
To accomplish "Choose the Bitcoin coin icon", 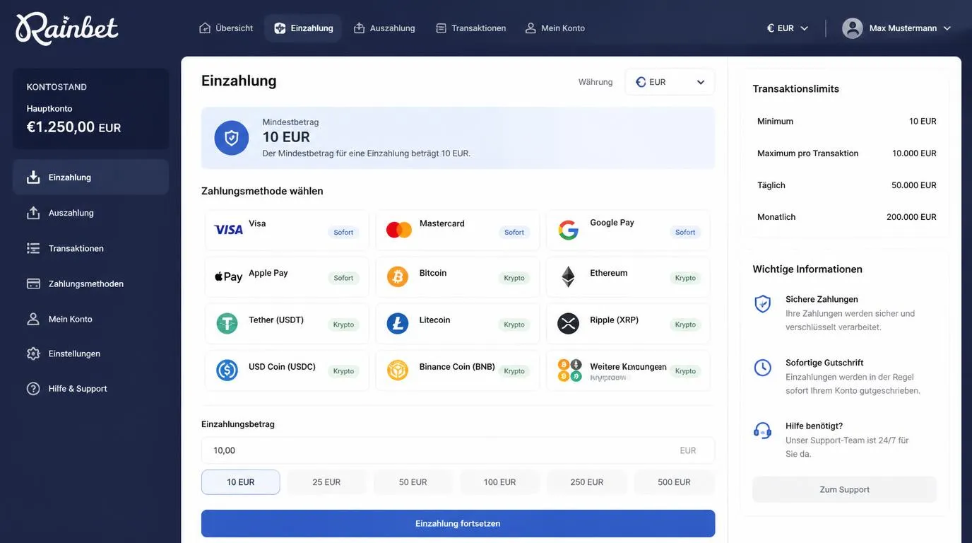I will coord(398,276).
